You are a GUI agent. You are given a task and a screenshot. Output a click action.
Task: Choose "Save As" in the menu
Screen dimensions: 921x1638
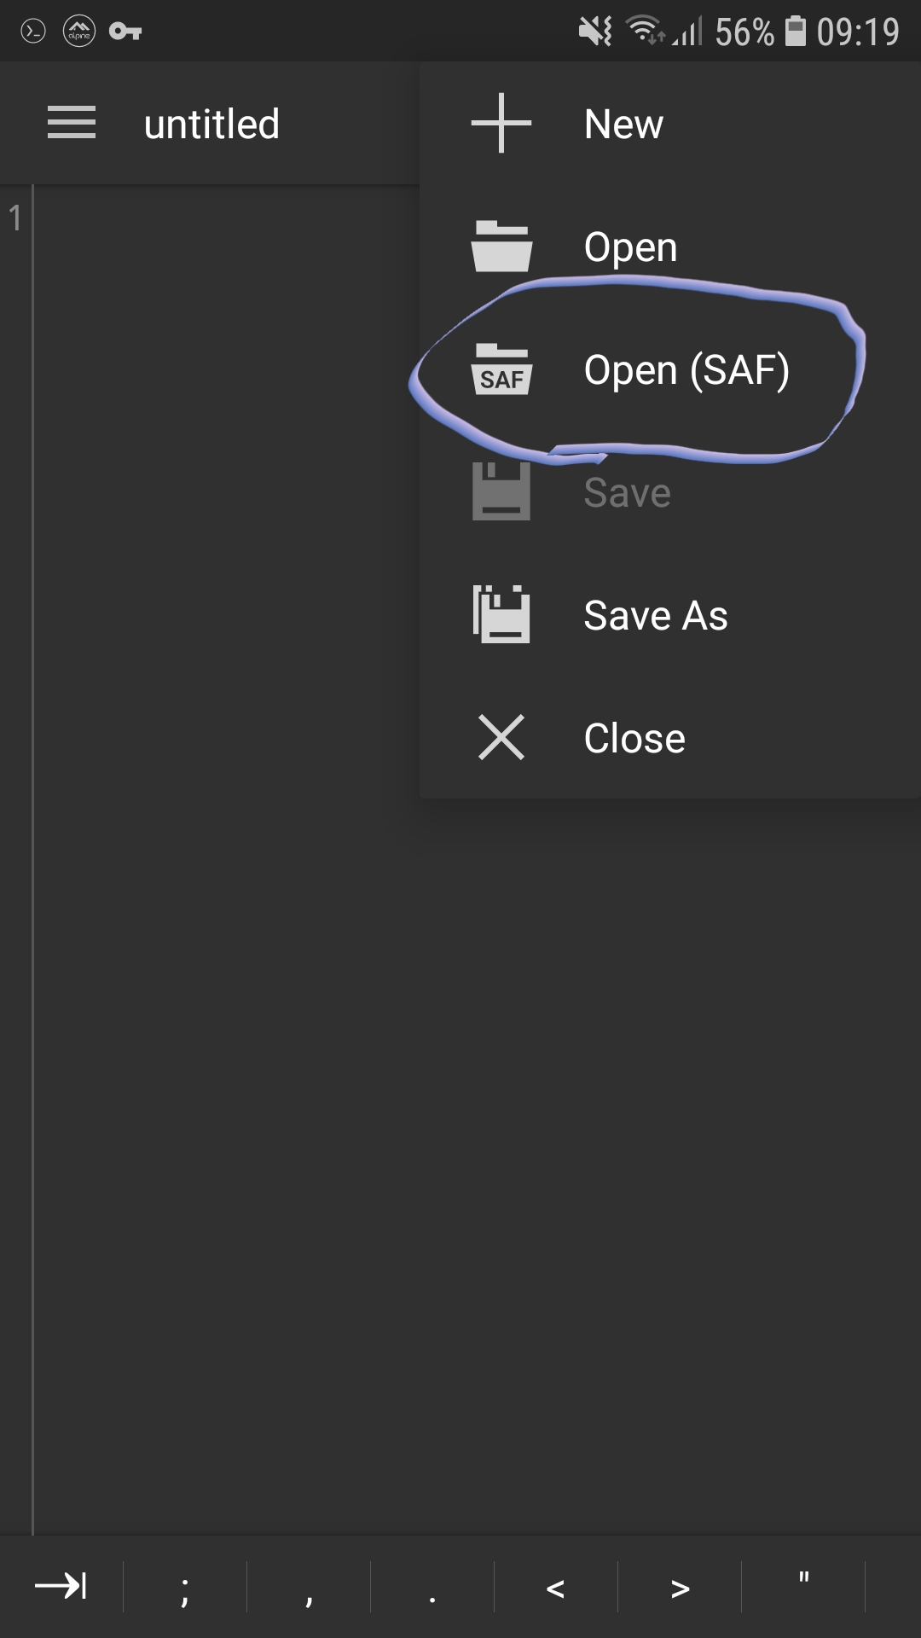(x=655, y=614)
